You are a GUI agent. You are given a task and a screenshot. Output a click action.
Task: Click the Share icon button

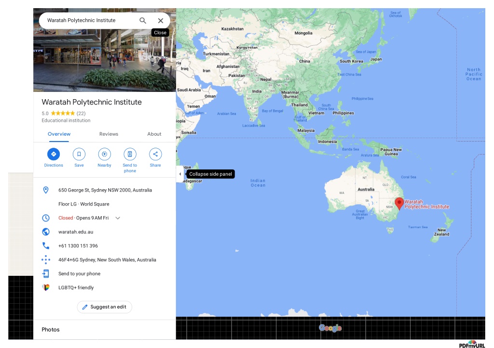(x=155, y=154)
